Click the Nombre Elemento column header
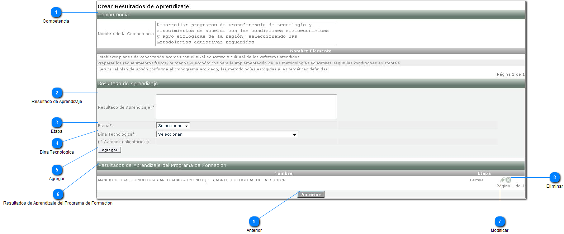The image size is (564, 234). click(x=311, y=51)
